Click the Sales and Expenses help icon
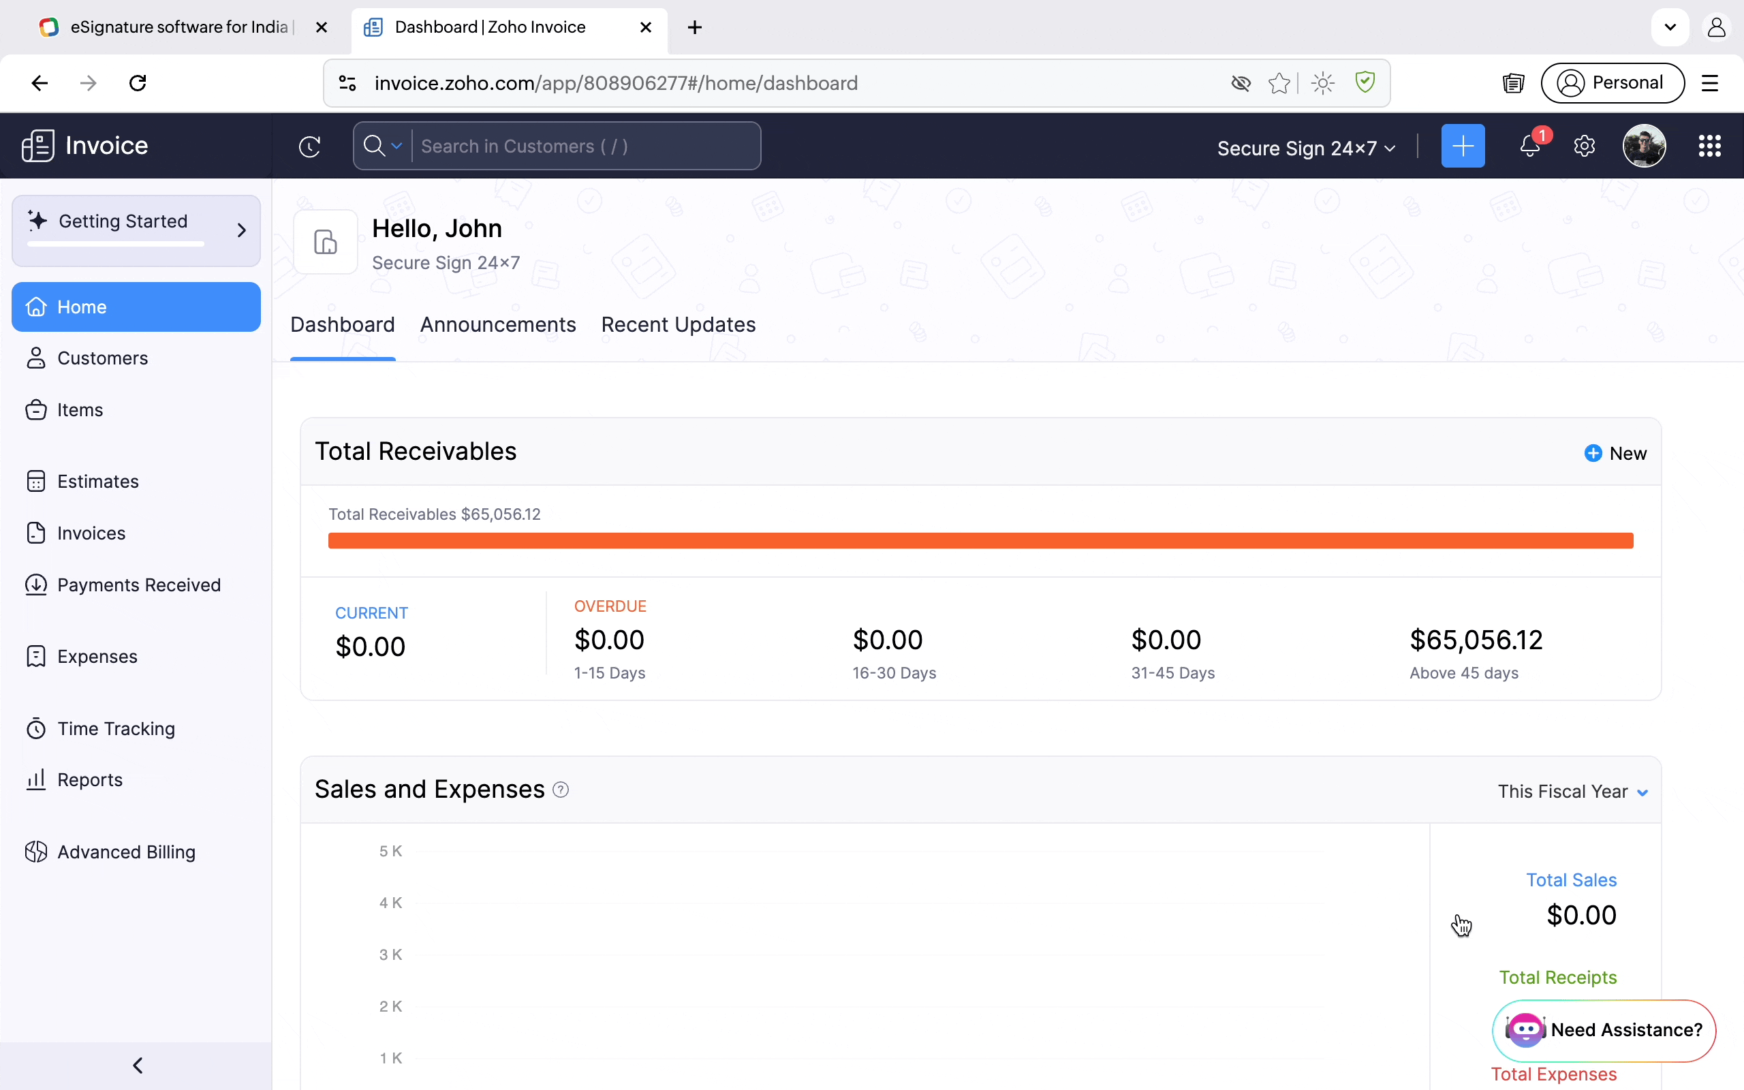Viewport: 1744px width, 1090px height. coord(561,790)
